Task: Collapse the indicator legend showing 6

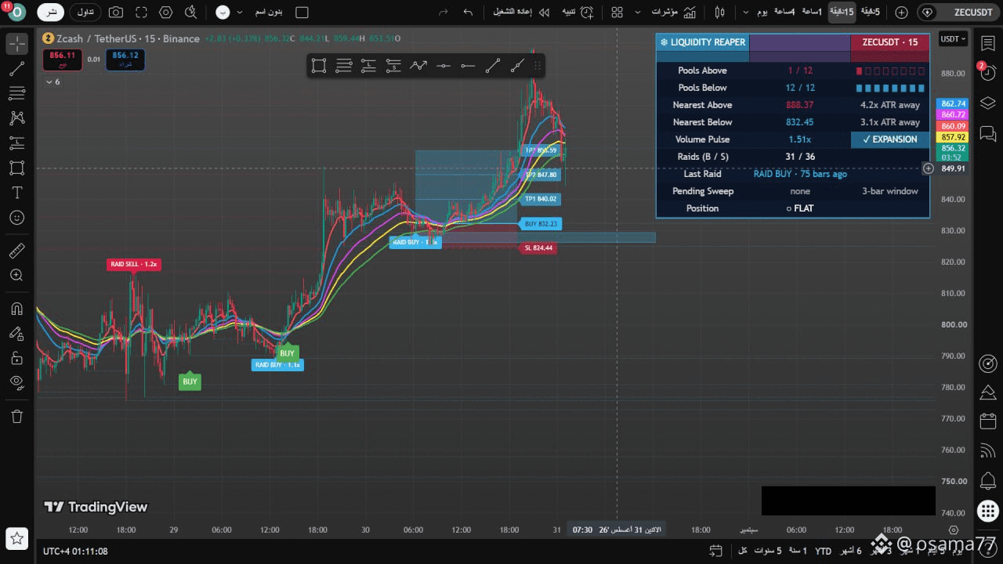Action: [53, 81]
